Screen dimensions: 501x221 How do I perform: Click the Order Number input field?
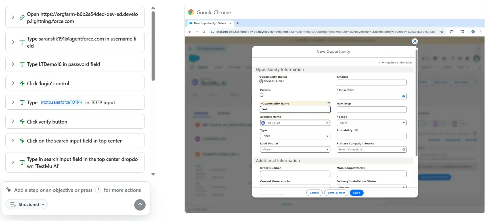tap(295, 174)
